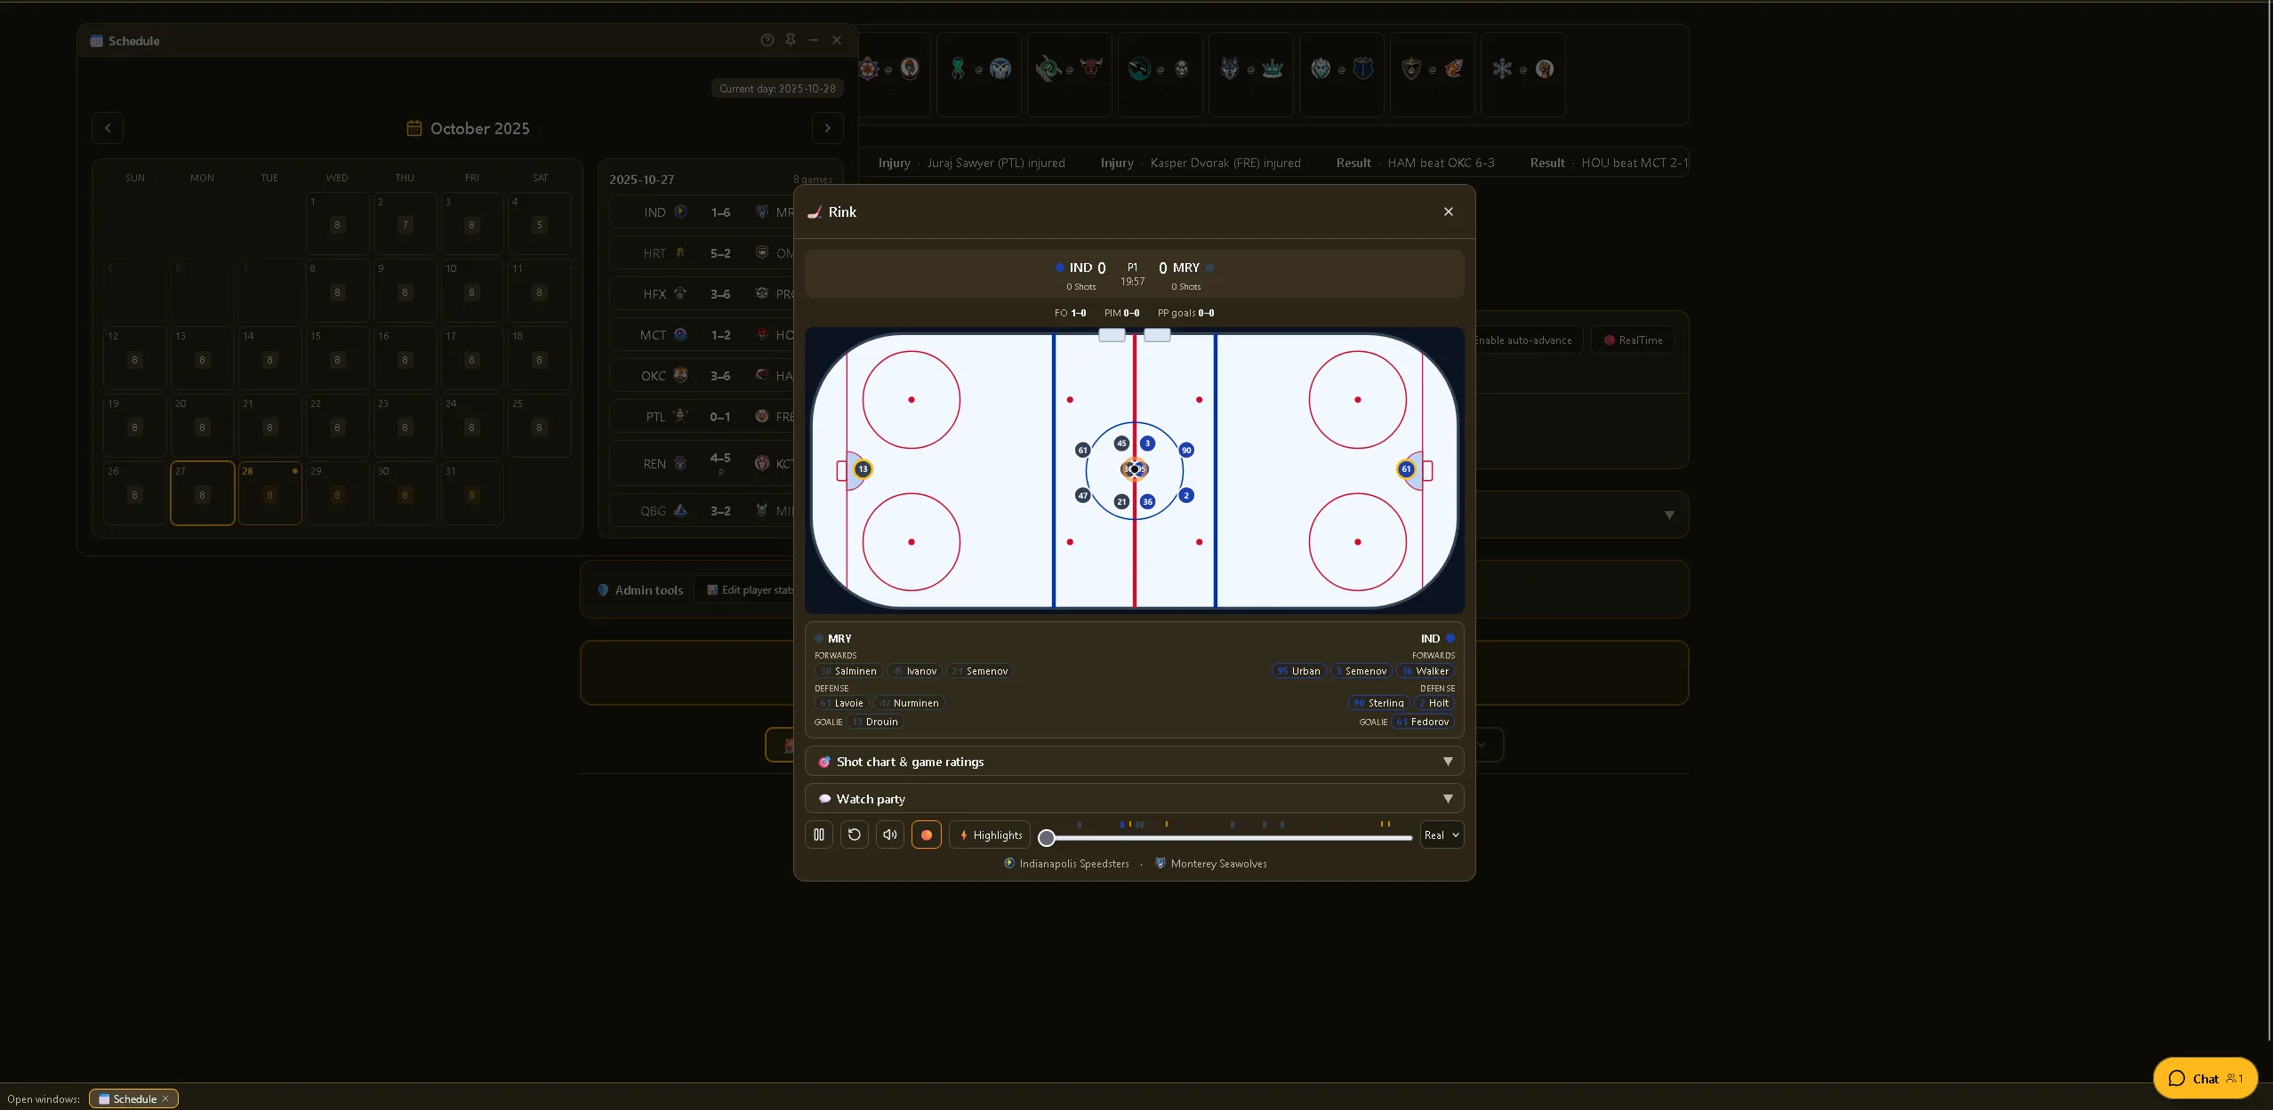
Task: Go to the next month in Schedule
Action: click(x=828, y=128)
